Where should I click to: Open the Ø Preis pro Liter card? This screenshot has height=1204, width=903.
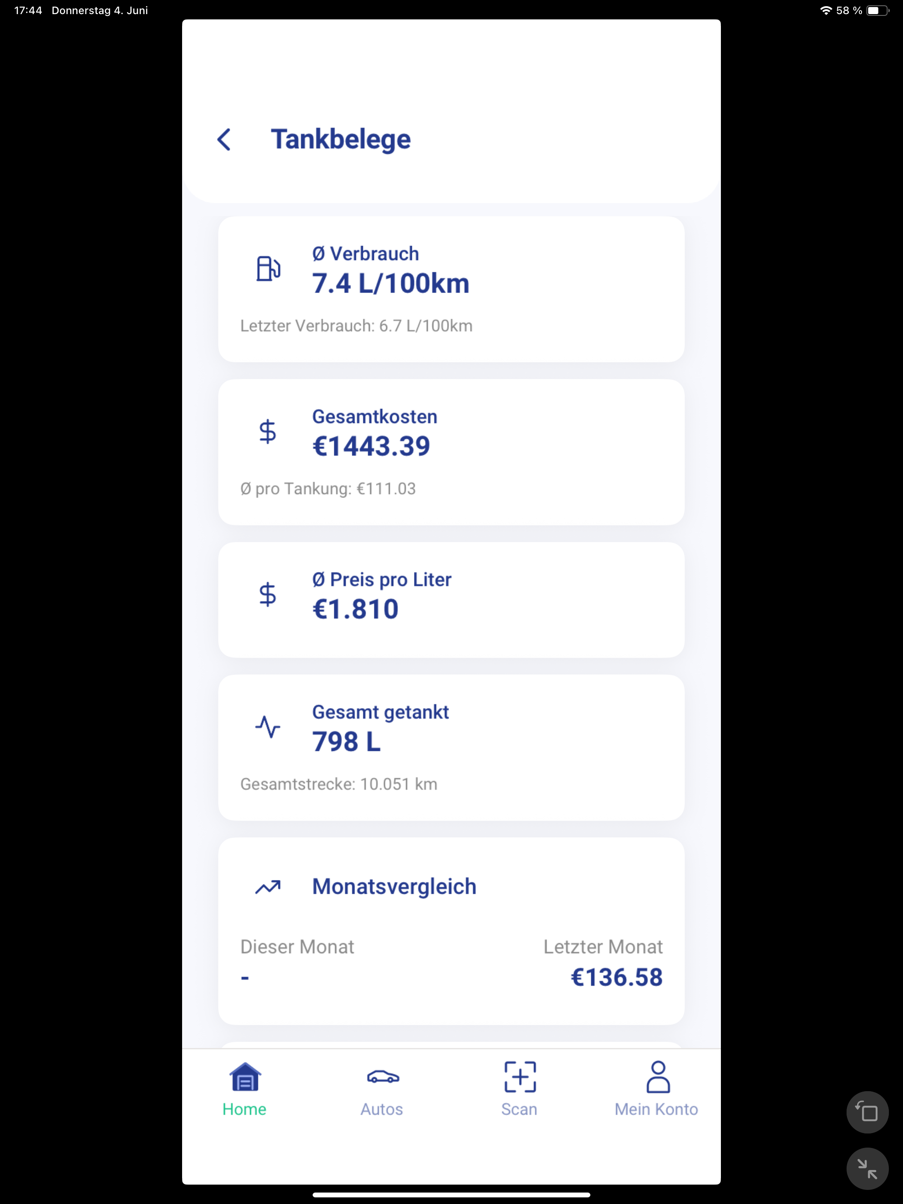(451, 600)
